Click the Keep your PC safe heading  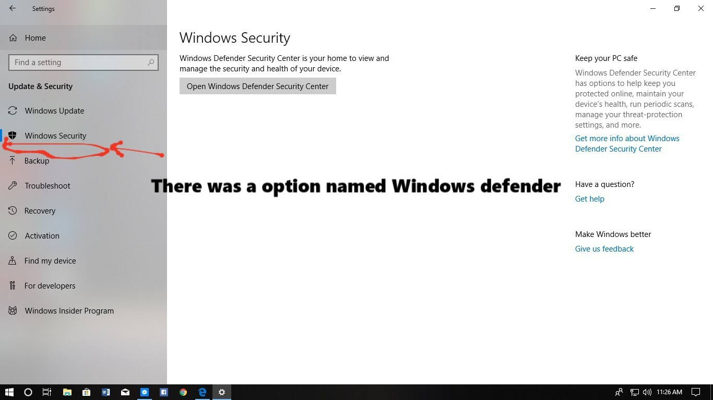click(x=606, y=58)
